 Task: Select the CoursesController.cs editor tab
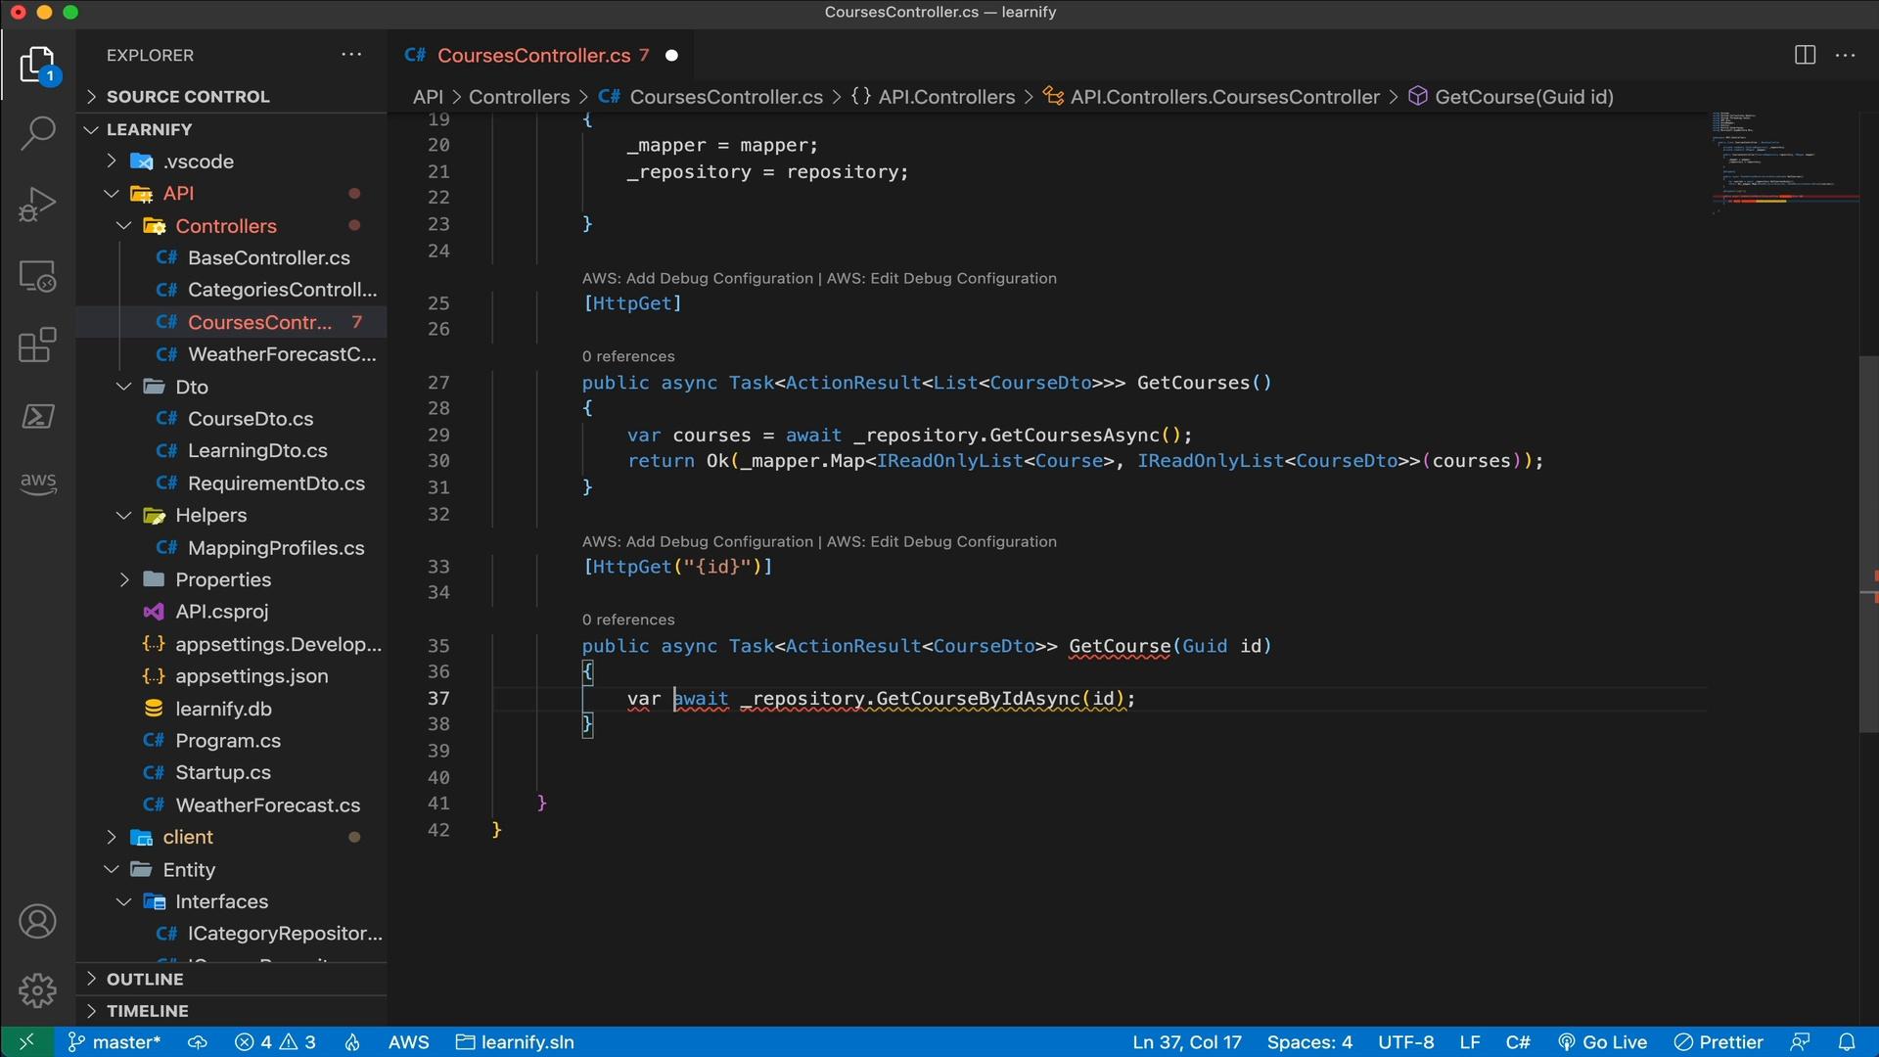pos(533,56)
